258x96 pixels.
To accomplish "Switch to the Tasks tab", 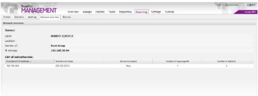I will pos(112,12).
